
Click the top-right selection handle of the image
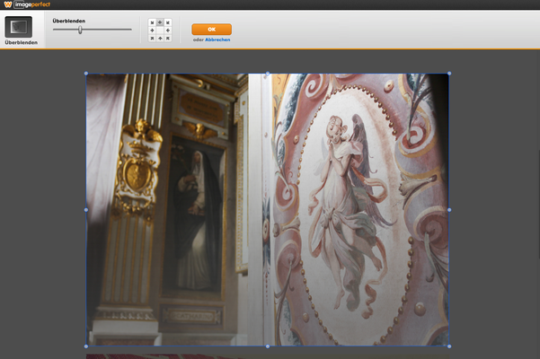coord(449,74)
